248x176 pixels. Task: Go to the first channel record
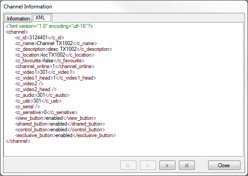click(x=128, y=165)
